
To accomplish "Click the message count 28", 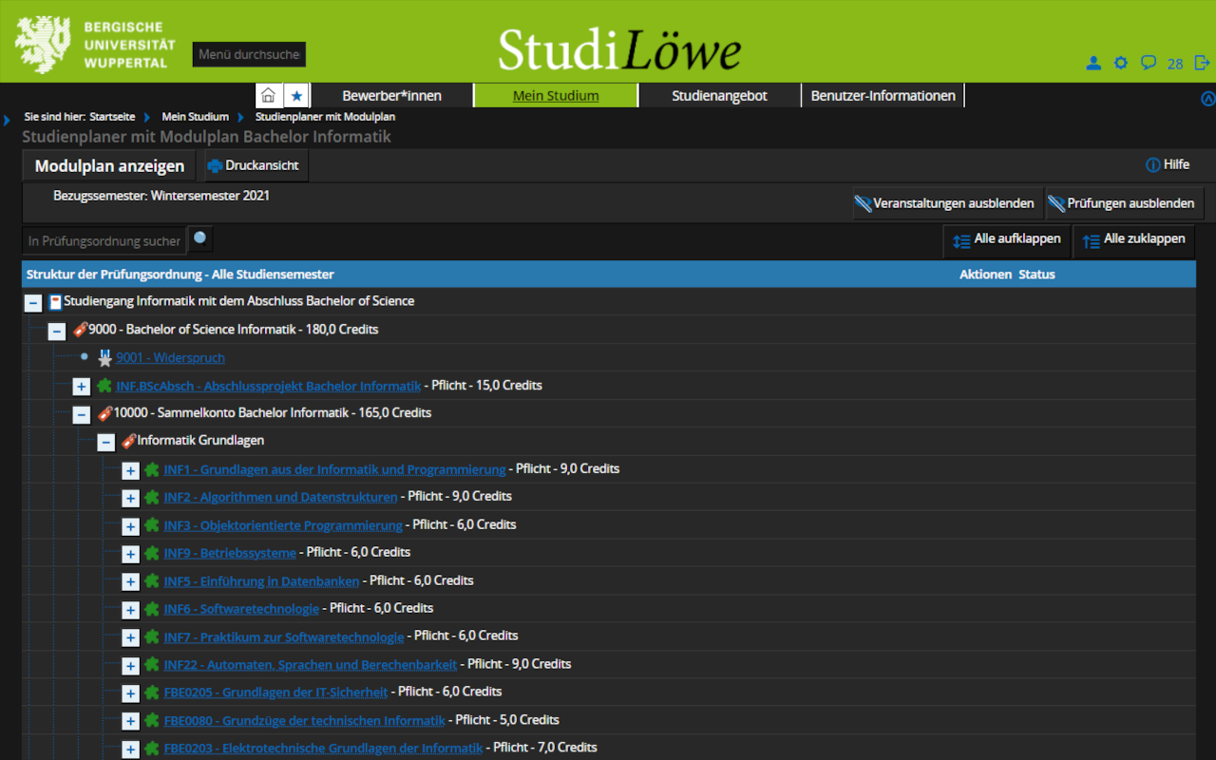I will (x=1175, y=64).
